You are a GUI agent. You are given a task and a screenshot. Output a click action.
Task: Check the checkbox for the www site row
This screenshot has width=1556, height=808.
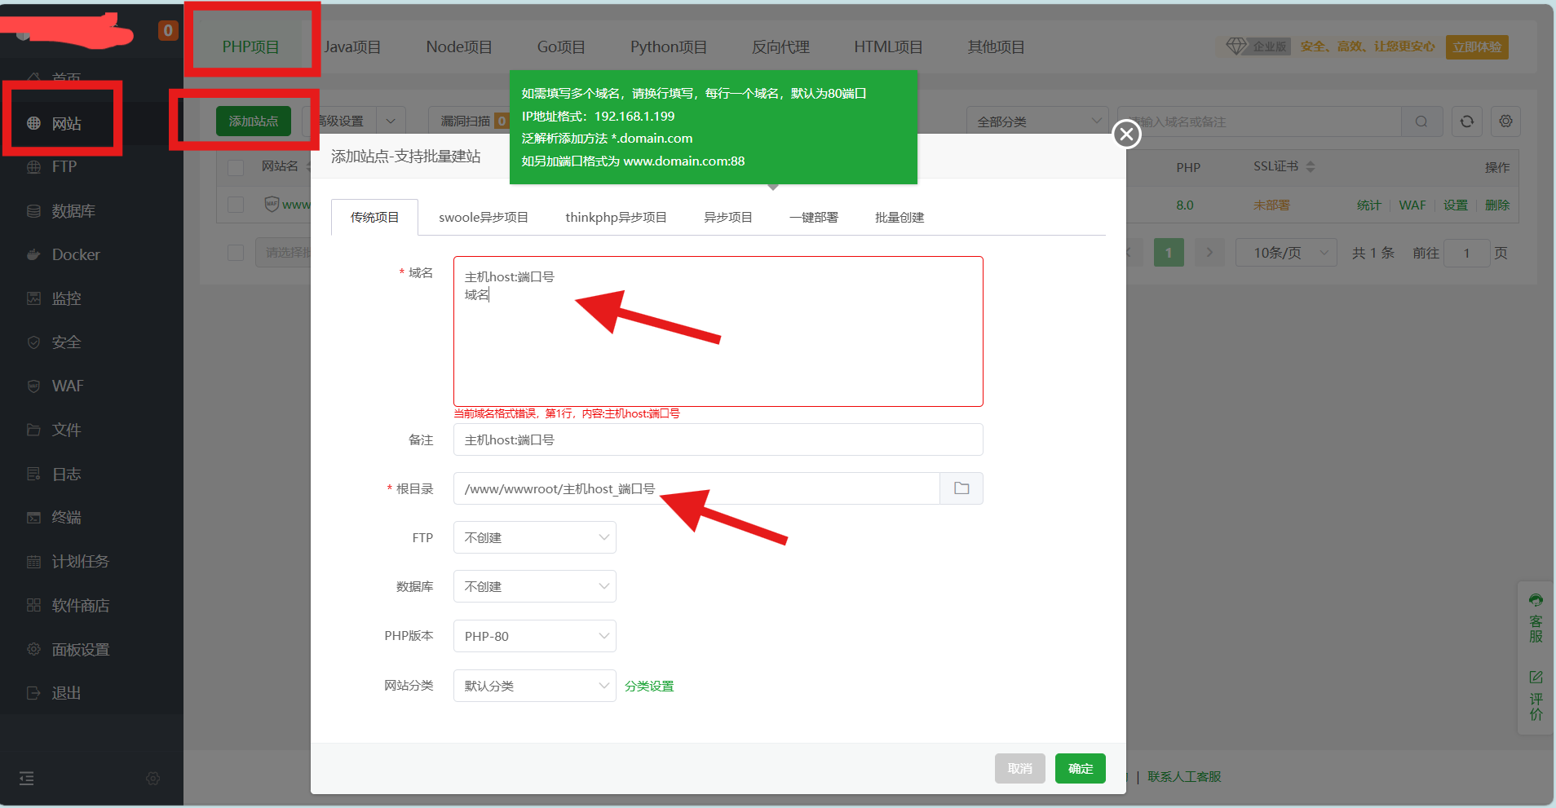(236, 205)
